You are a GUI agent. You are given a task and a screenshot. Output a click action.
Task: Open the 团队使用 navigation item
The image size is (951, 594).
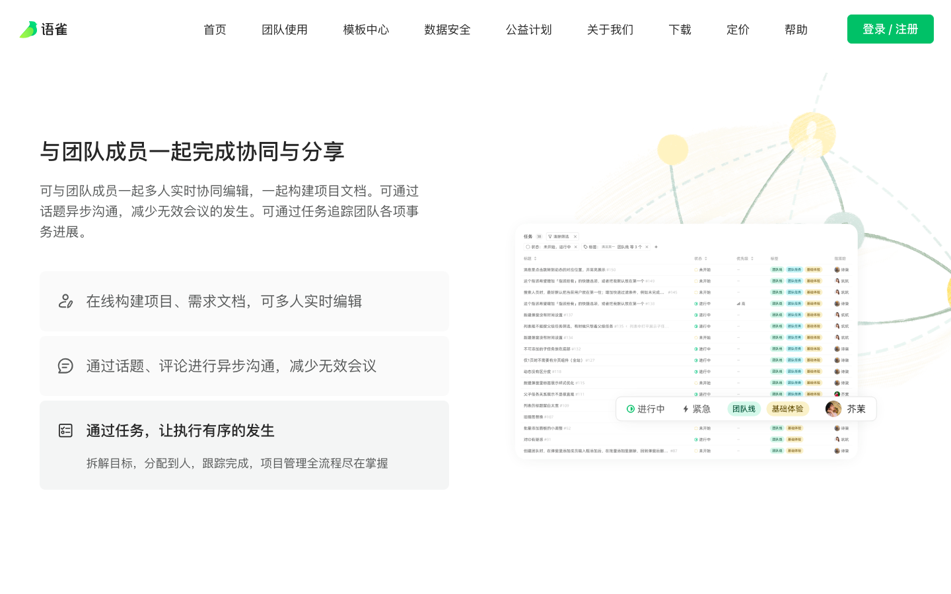pyautogui.click(x=285, y=30)
